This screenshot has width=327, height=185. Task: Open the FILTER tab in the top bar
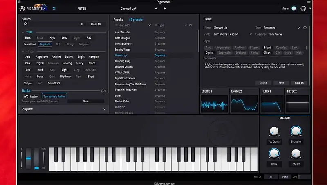(x=82, y=9)
